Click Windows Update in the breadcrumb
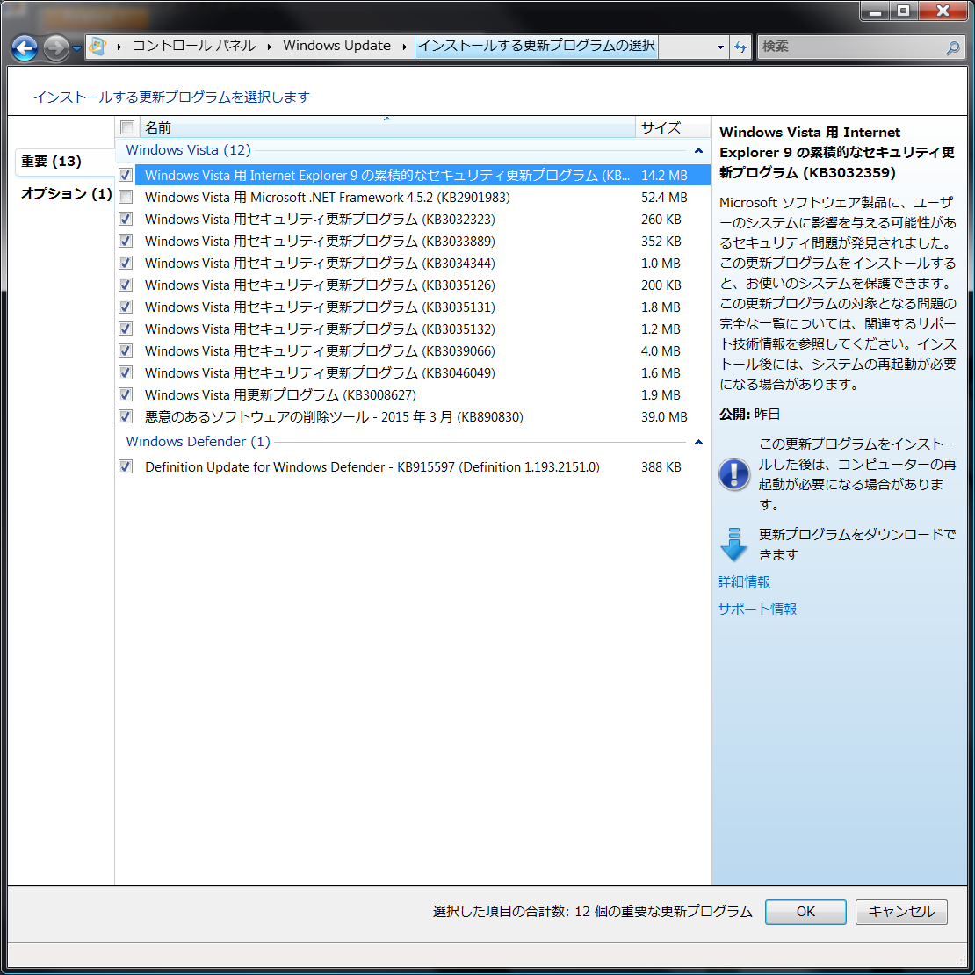The image size is (975, 975). pos(337,46)
